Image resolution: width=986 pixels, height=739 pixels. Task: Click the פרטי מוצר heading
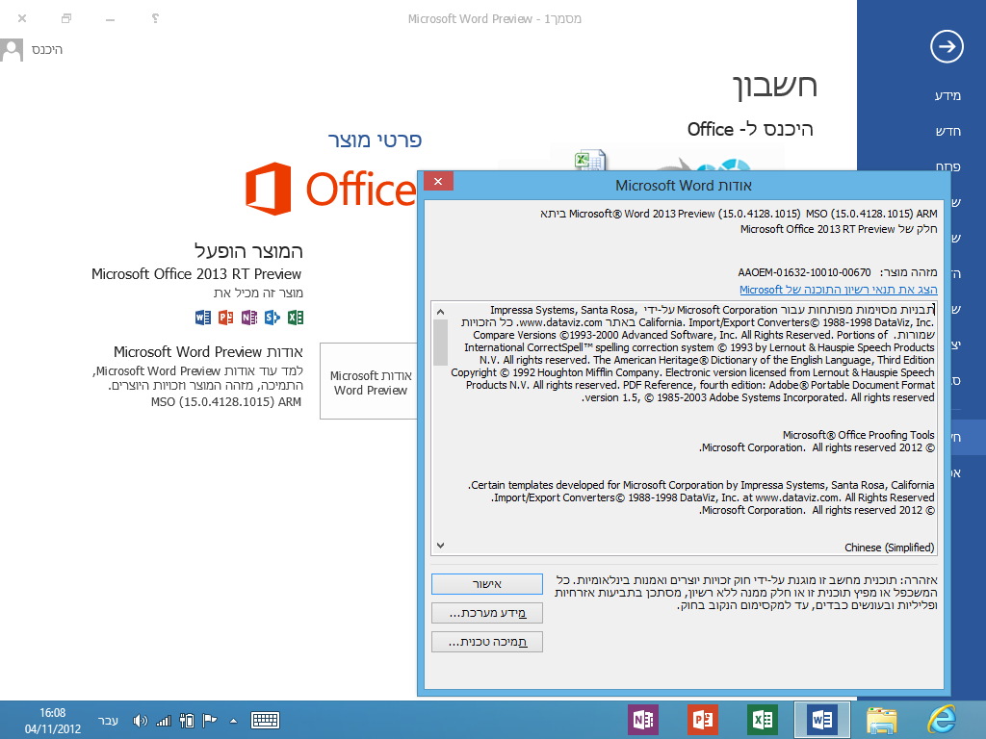click(375, 140)
